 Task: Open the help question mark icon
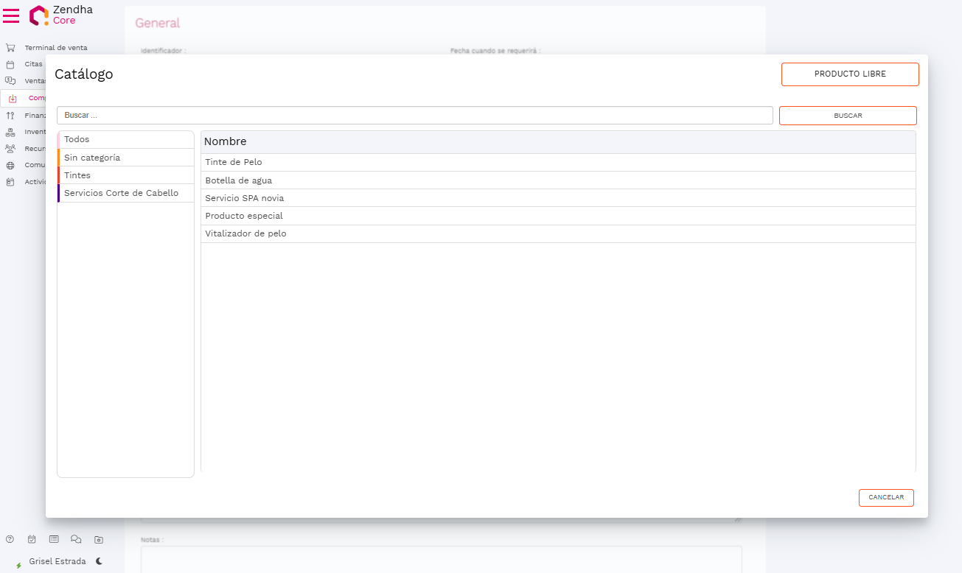10,539
